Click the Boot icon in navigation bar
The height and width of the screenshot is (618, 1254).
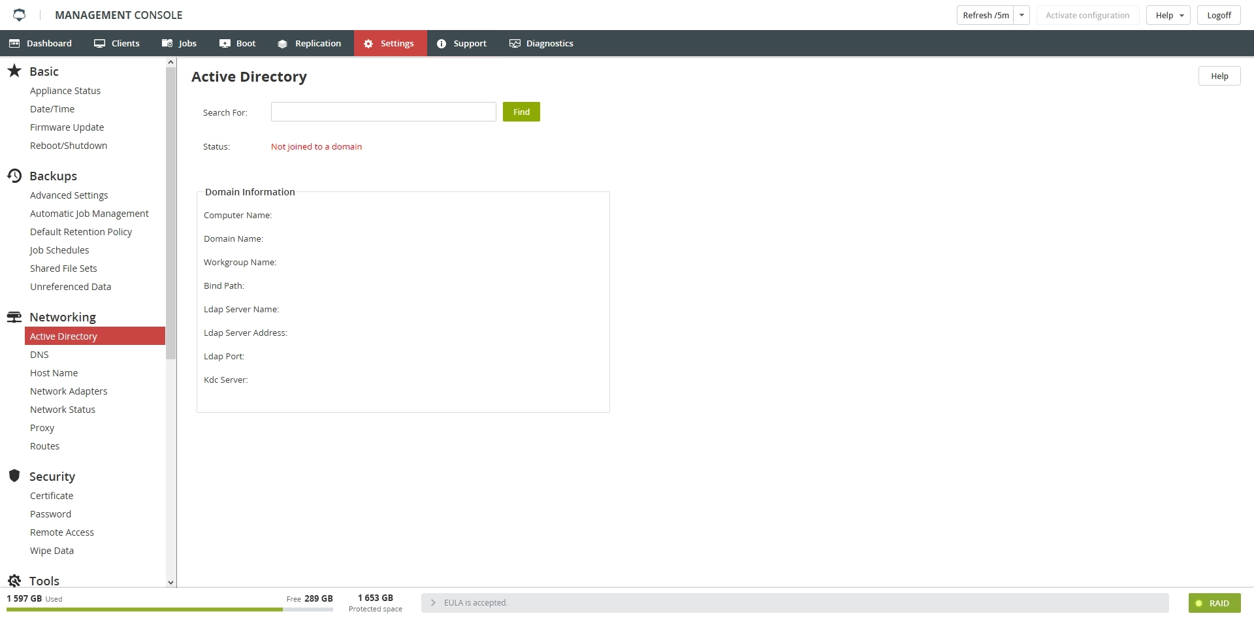(225, 43)
